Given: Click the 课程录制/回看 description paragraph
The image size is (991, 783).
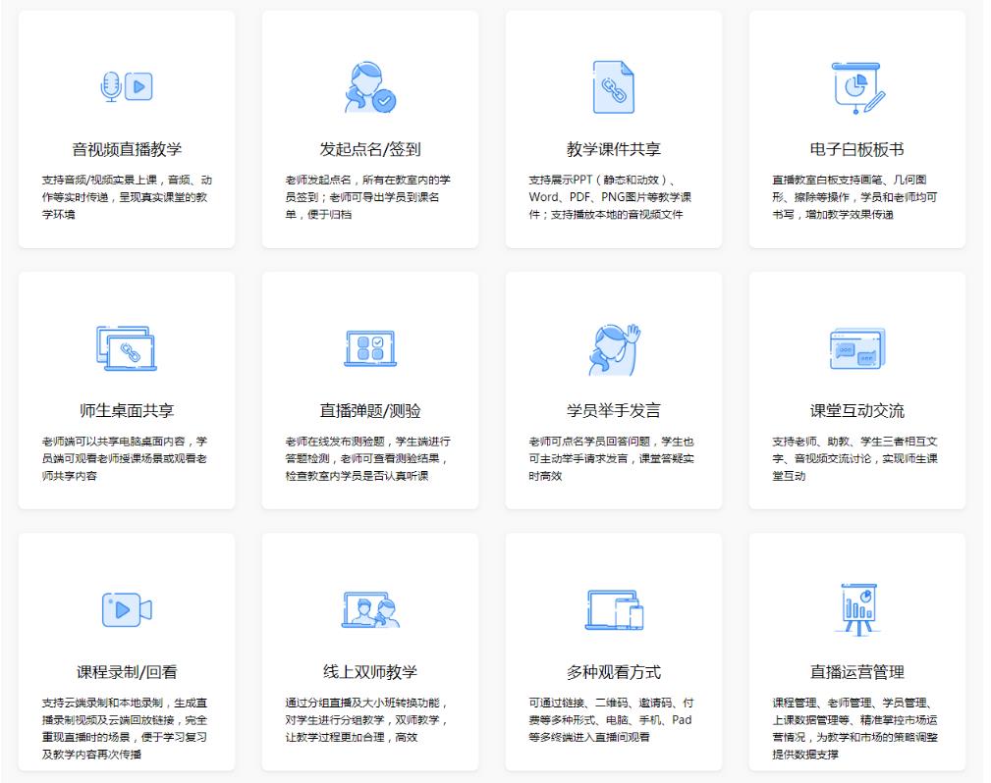Looking at the screenshot, I should 127,728.
